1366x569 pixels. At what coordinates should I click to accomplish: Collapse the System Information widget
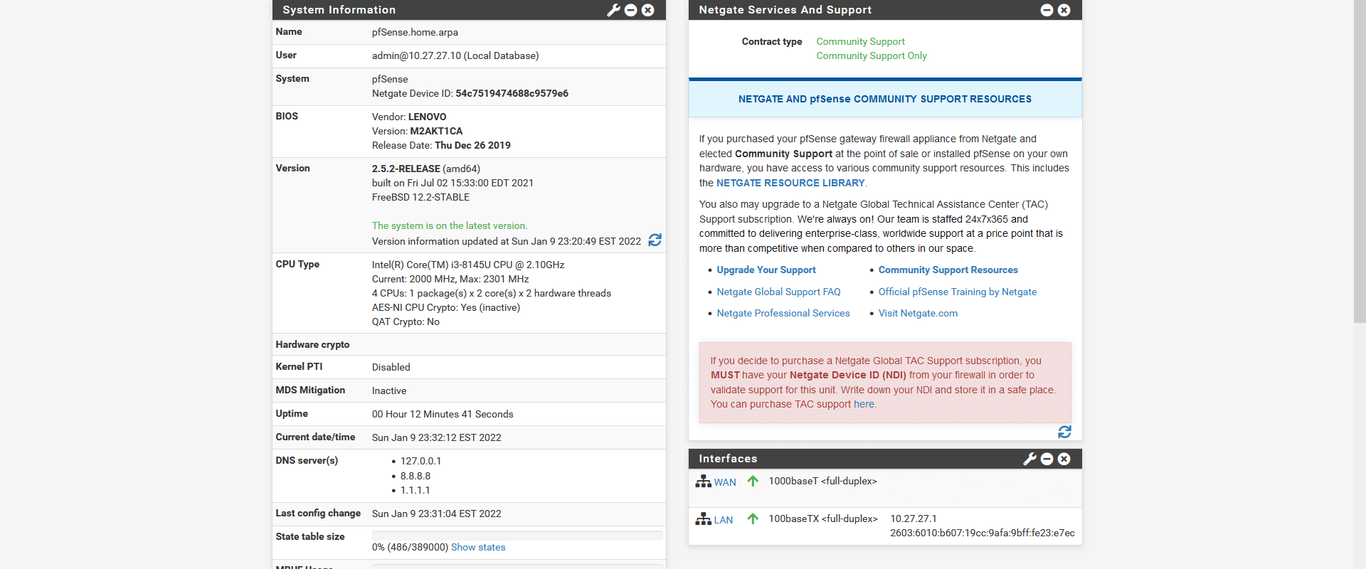tap(630, 10)
